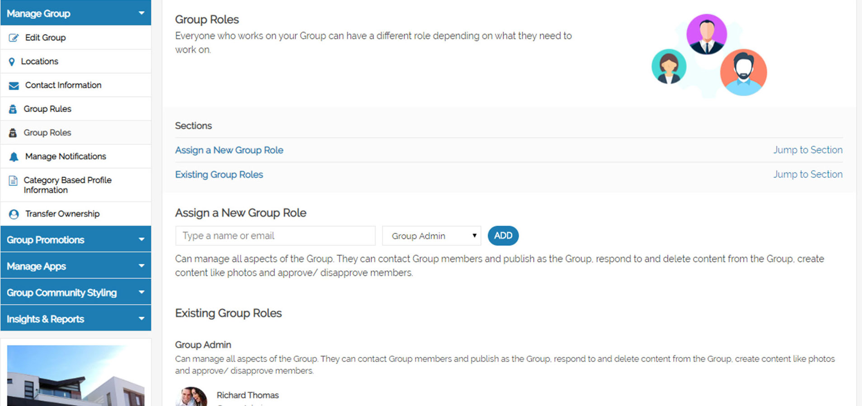Click the Locations map pin icon
This screenshot has height=406, width=862.
(12, 62)
